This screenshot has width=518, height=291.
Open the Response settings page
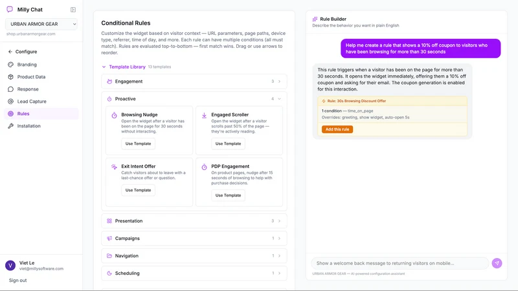[x=41, y=89]
